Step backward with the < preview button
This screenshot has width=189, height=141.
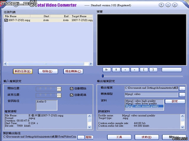coord(125,70)
